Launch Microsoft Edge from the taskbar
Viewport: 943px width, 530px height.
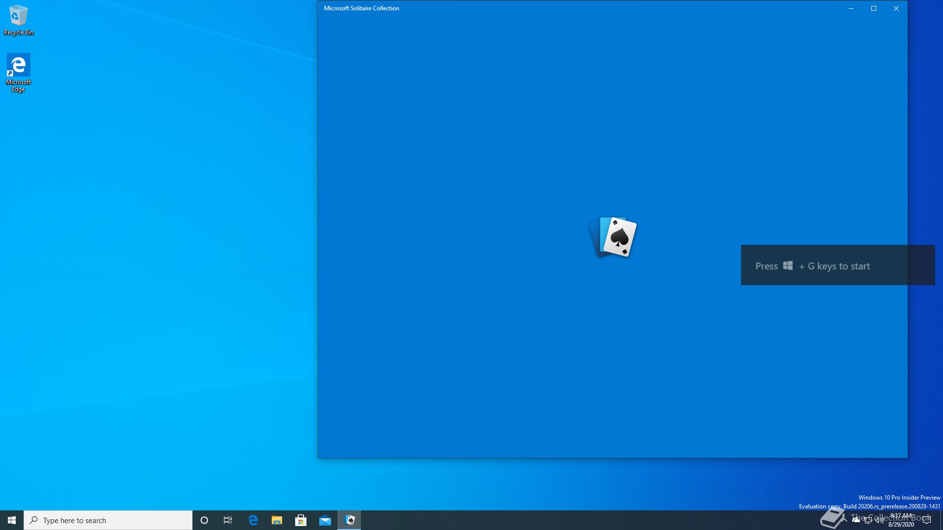pos(253,520)
